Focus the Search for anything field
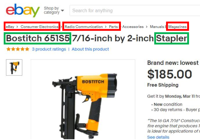Screen dimensions: 200x140 click(135, 10)
